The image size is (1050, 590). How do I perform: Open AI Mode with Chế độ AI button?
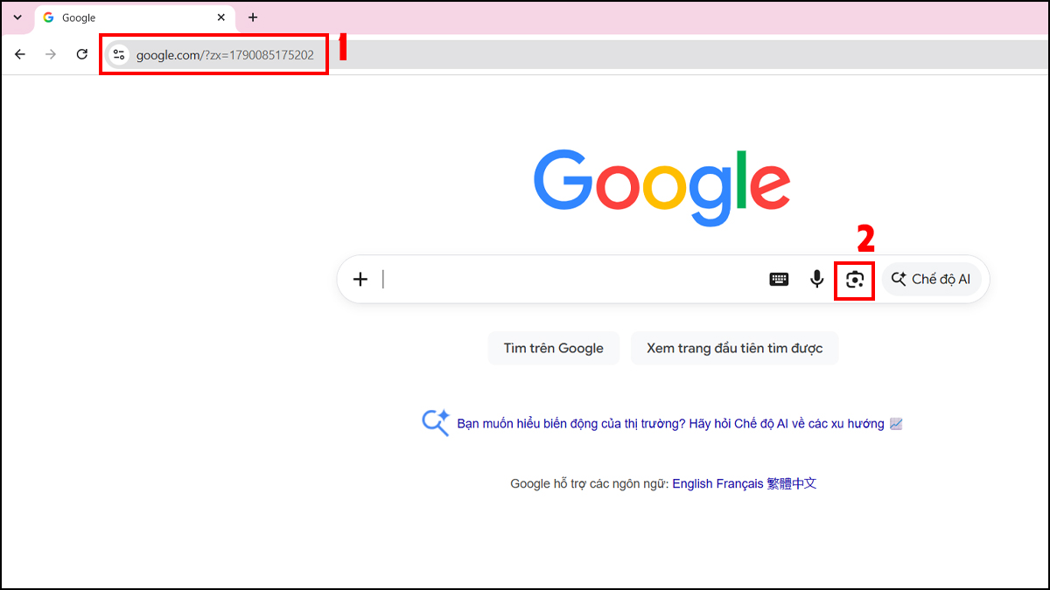[932, 280]
